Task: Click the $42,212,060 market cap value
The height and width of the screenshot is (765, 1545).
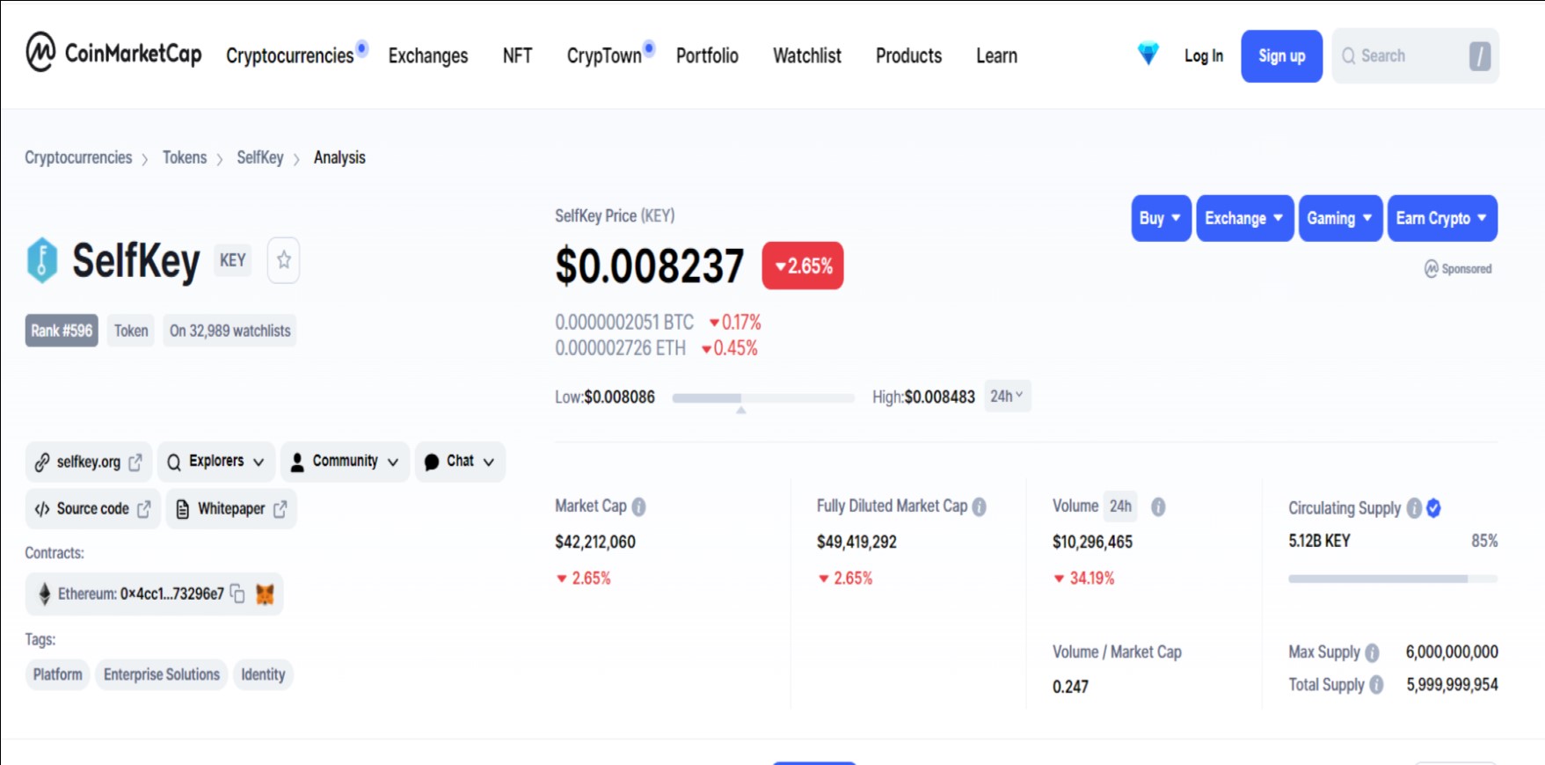Action: point(595,542)
